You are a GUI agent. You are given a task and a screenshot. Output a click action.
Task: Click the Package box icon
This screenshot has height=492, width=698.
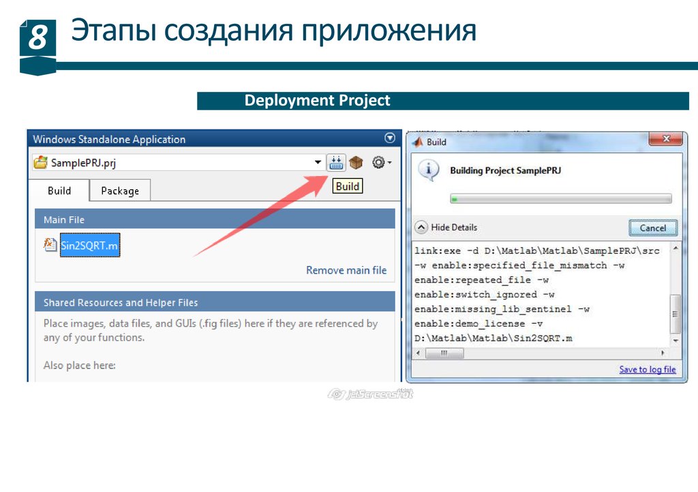click(x=356, y=163)
